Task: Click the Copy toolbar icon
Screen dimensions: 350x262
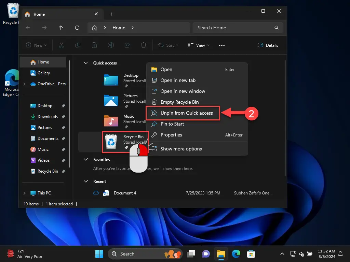Action: 78,45
